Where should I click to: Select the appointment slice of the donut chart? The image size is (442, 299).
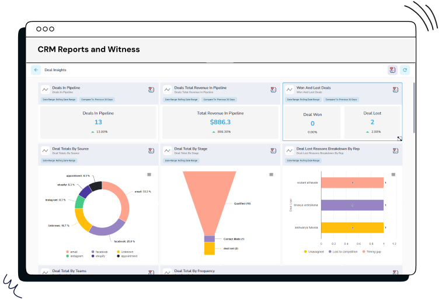point(96,186)
